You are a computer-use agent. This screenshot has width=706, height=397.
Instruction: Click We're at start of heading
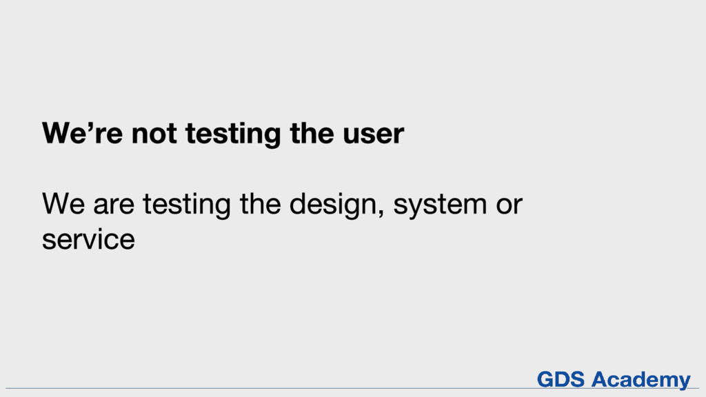click(x=83, y=133)
